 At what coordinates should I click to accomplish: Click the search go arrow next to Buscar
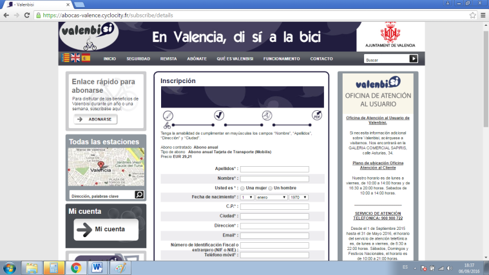coord(413,59)
